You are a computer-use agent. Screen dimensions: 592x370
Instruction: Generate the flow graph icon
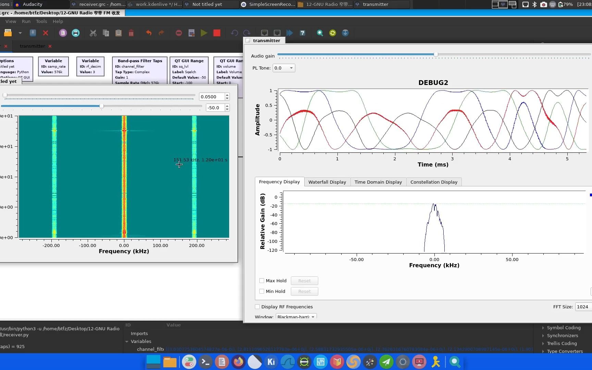pyautogui.click(x=192, y=33)
